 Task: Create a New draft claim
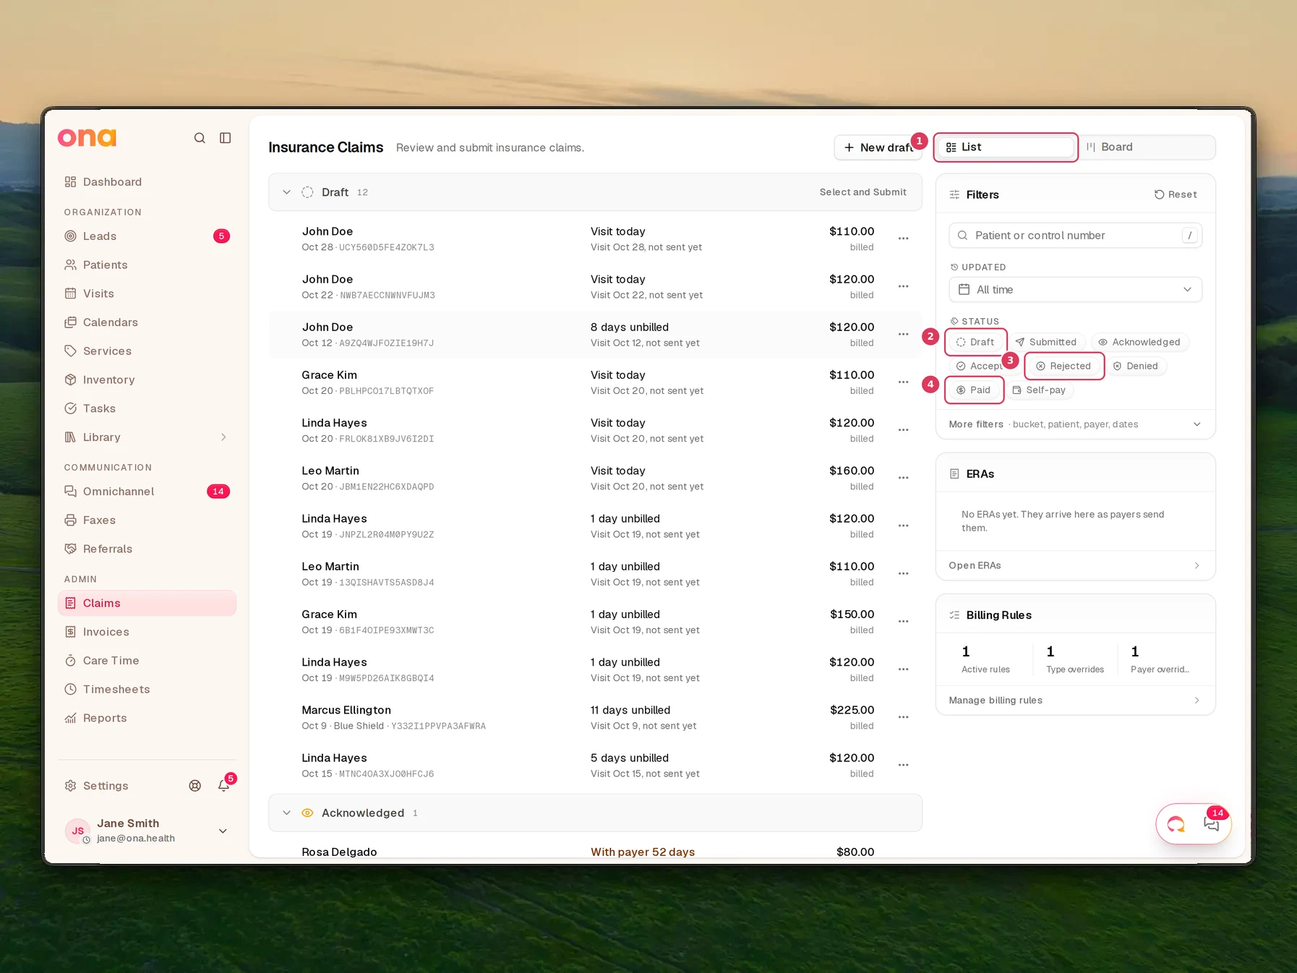pos(878,147)
